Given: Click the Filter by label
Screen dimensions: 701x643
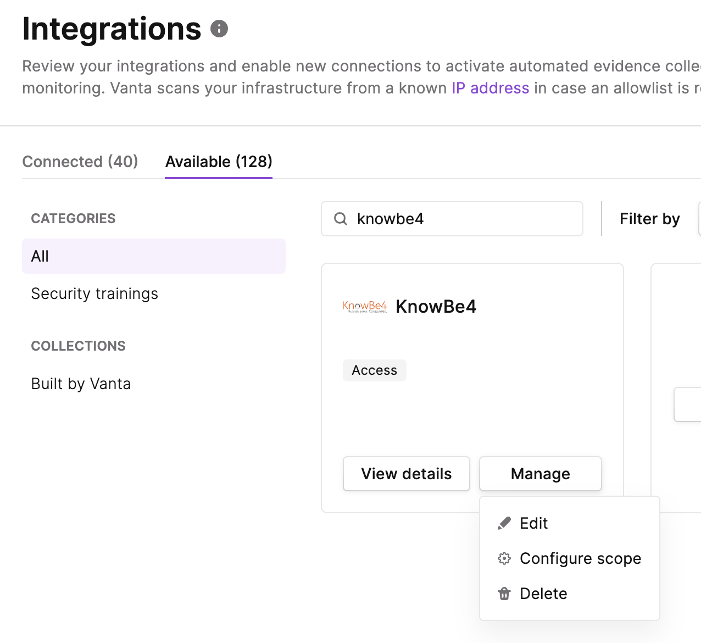Looking at the screenshot, I should (650, 219).
